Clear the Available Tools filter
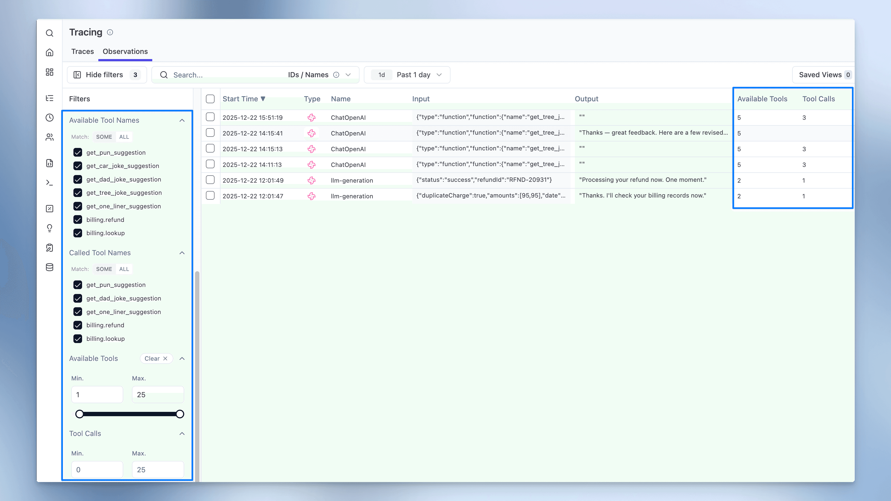 click(x=156, y=358)
